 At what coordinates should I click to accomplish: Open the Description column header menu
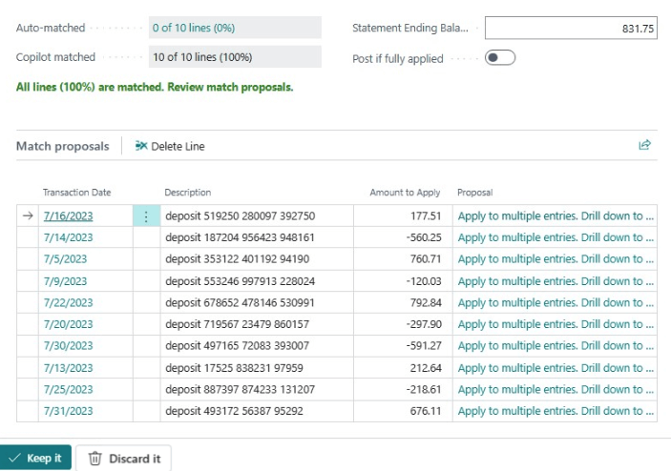tap(187, 193)
